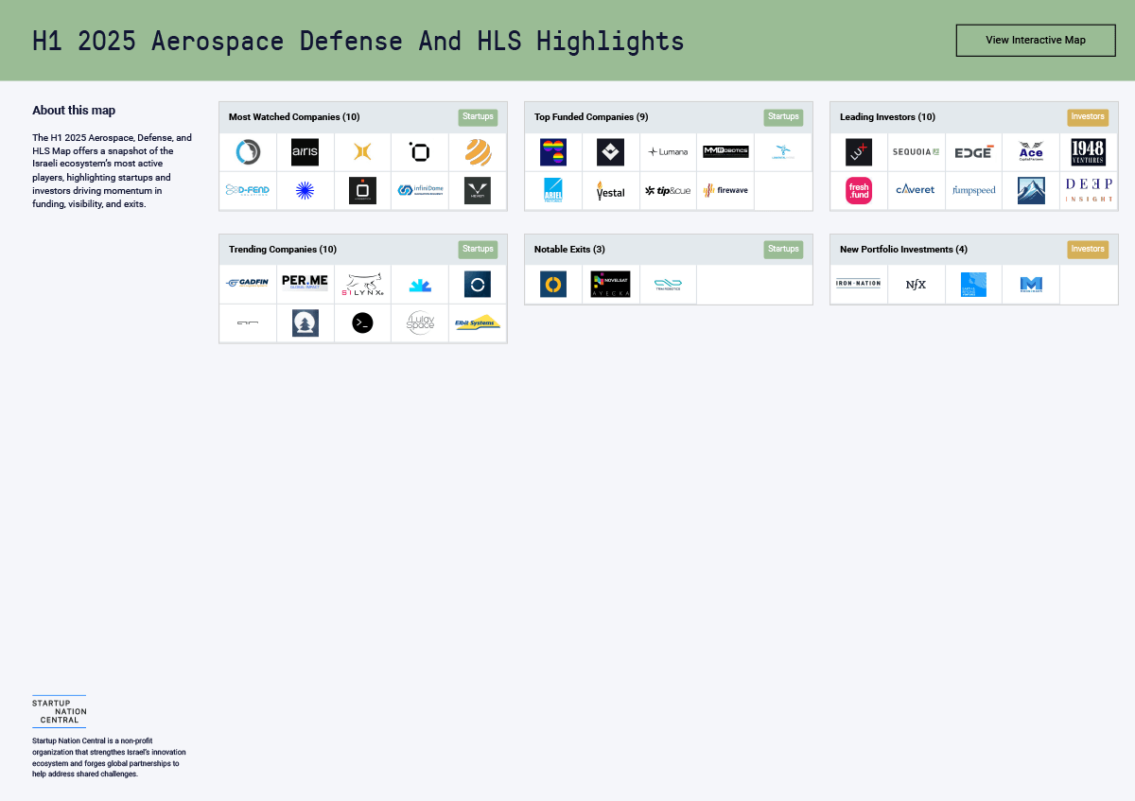1135x801 pixels.
Task: Select the Trending Companies (10) heading
Action: (x=283, y=250)
